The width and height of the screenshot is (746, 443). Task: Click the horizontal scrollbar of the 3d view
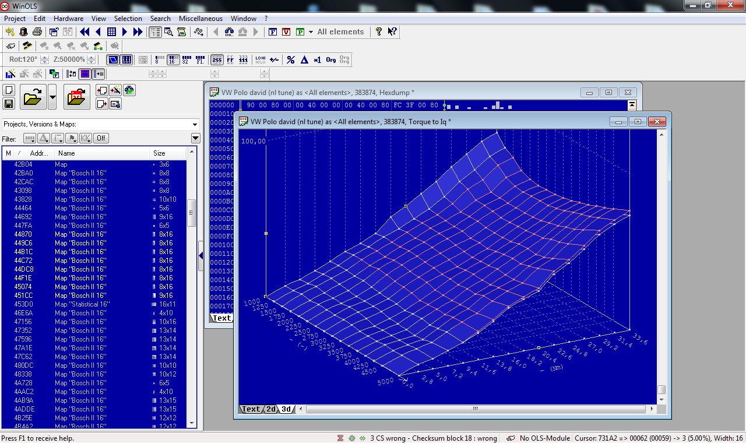475,409
